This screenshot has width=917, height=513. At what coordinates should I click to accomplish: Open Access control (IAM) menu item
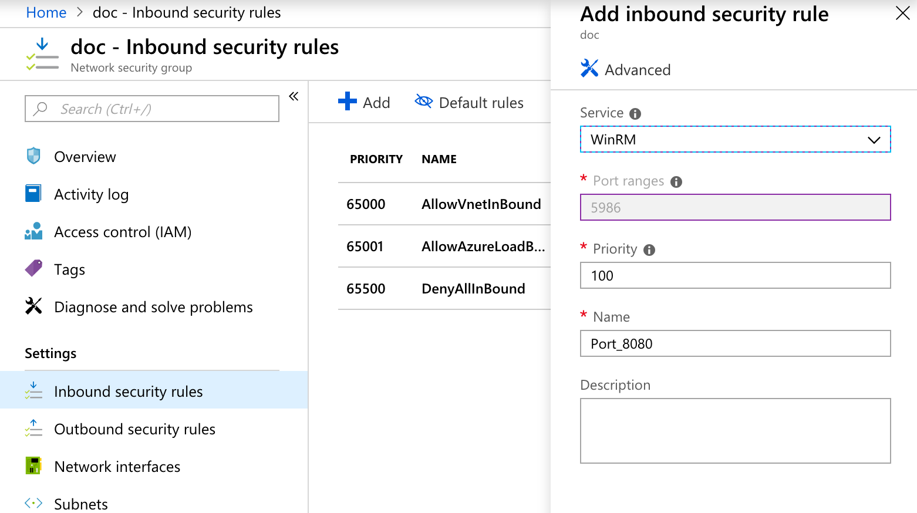154,232
